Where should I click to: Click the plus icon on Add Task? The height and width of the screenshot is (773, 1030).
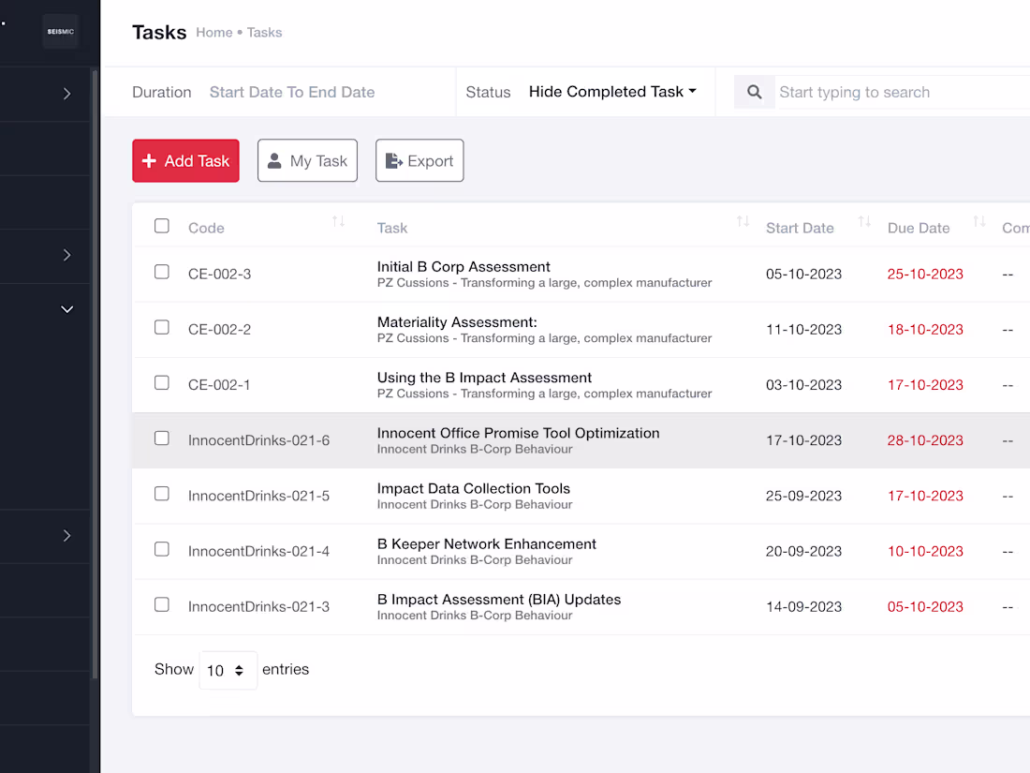point(150,160)
